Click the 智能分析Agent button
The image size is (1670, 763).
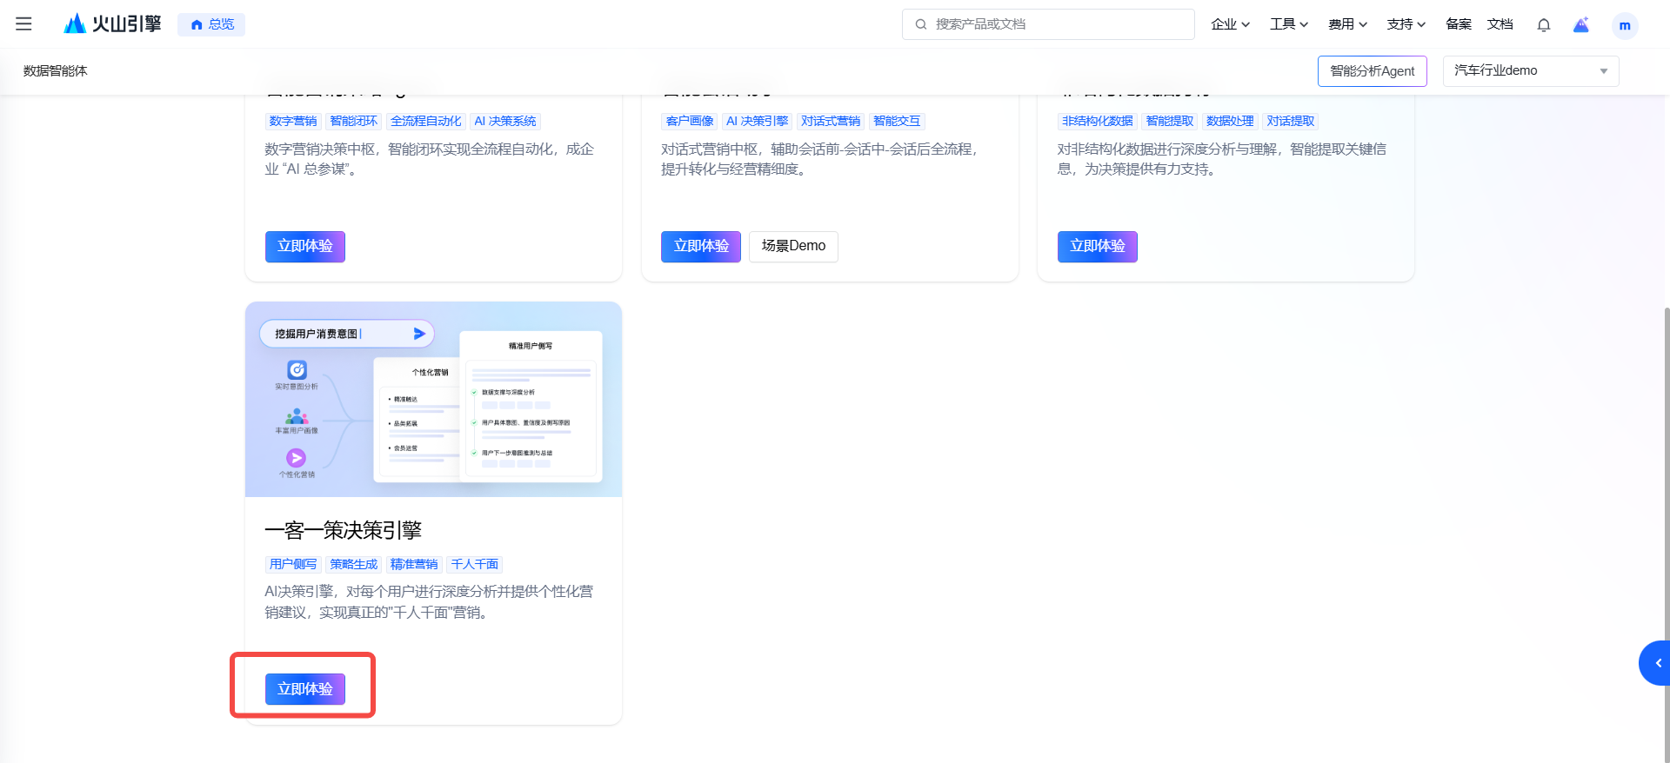point(1372,71)
